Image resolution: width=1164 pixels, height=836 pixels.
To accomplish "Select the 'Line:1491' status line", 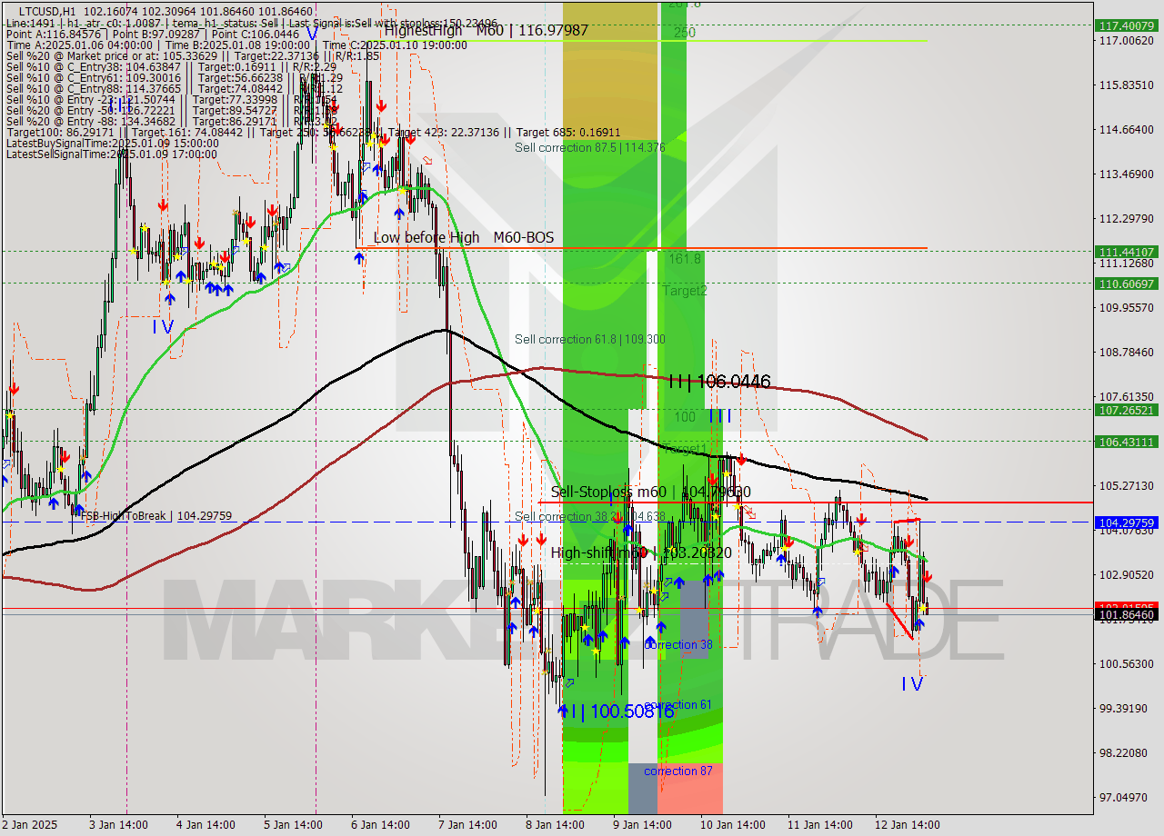I will tap(251, 22).
